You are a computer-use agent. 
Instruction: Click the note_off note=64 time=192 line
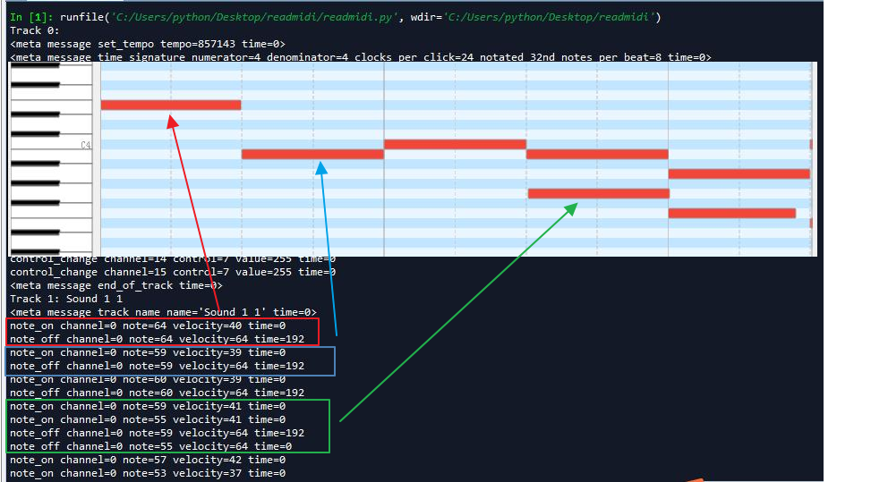(157, 340)
